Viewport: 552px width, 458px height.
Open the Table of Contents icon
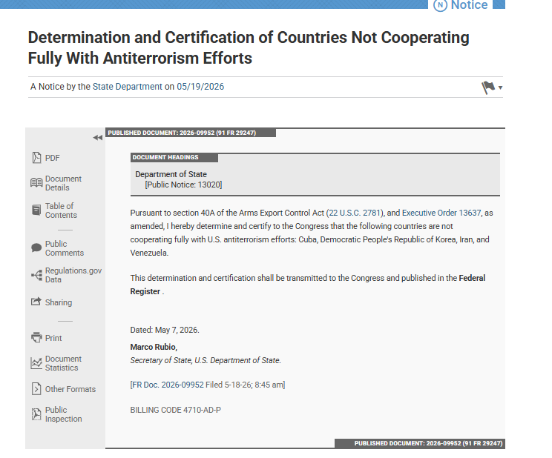36,210
